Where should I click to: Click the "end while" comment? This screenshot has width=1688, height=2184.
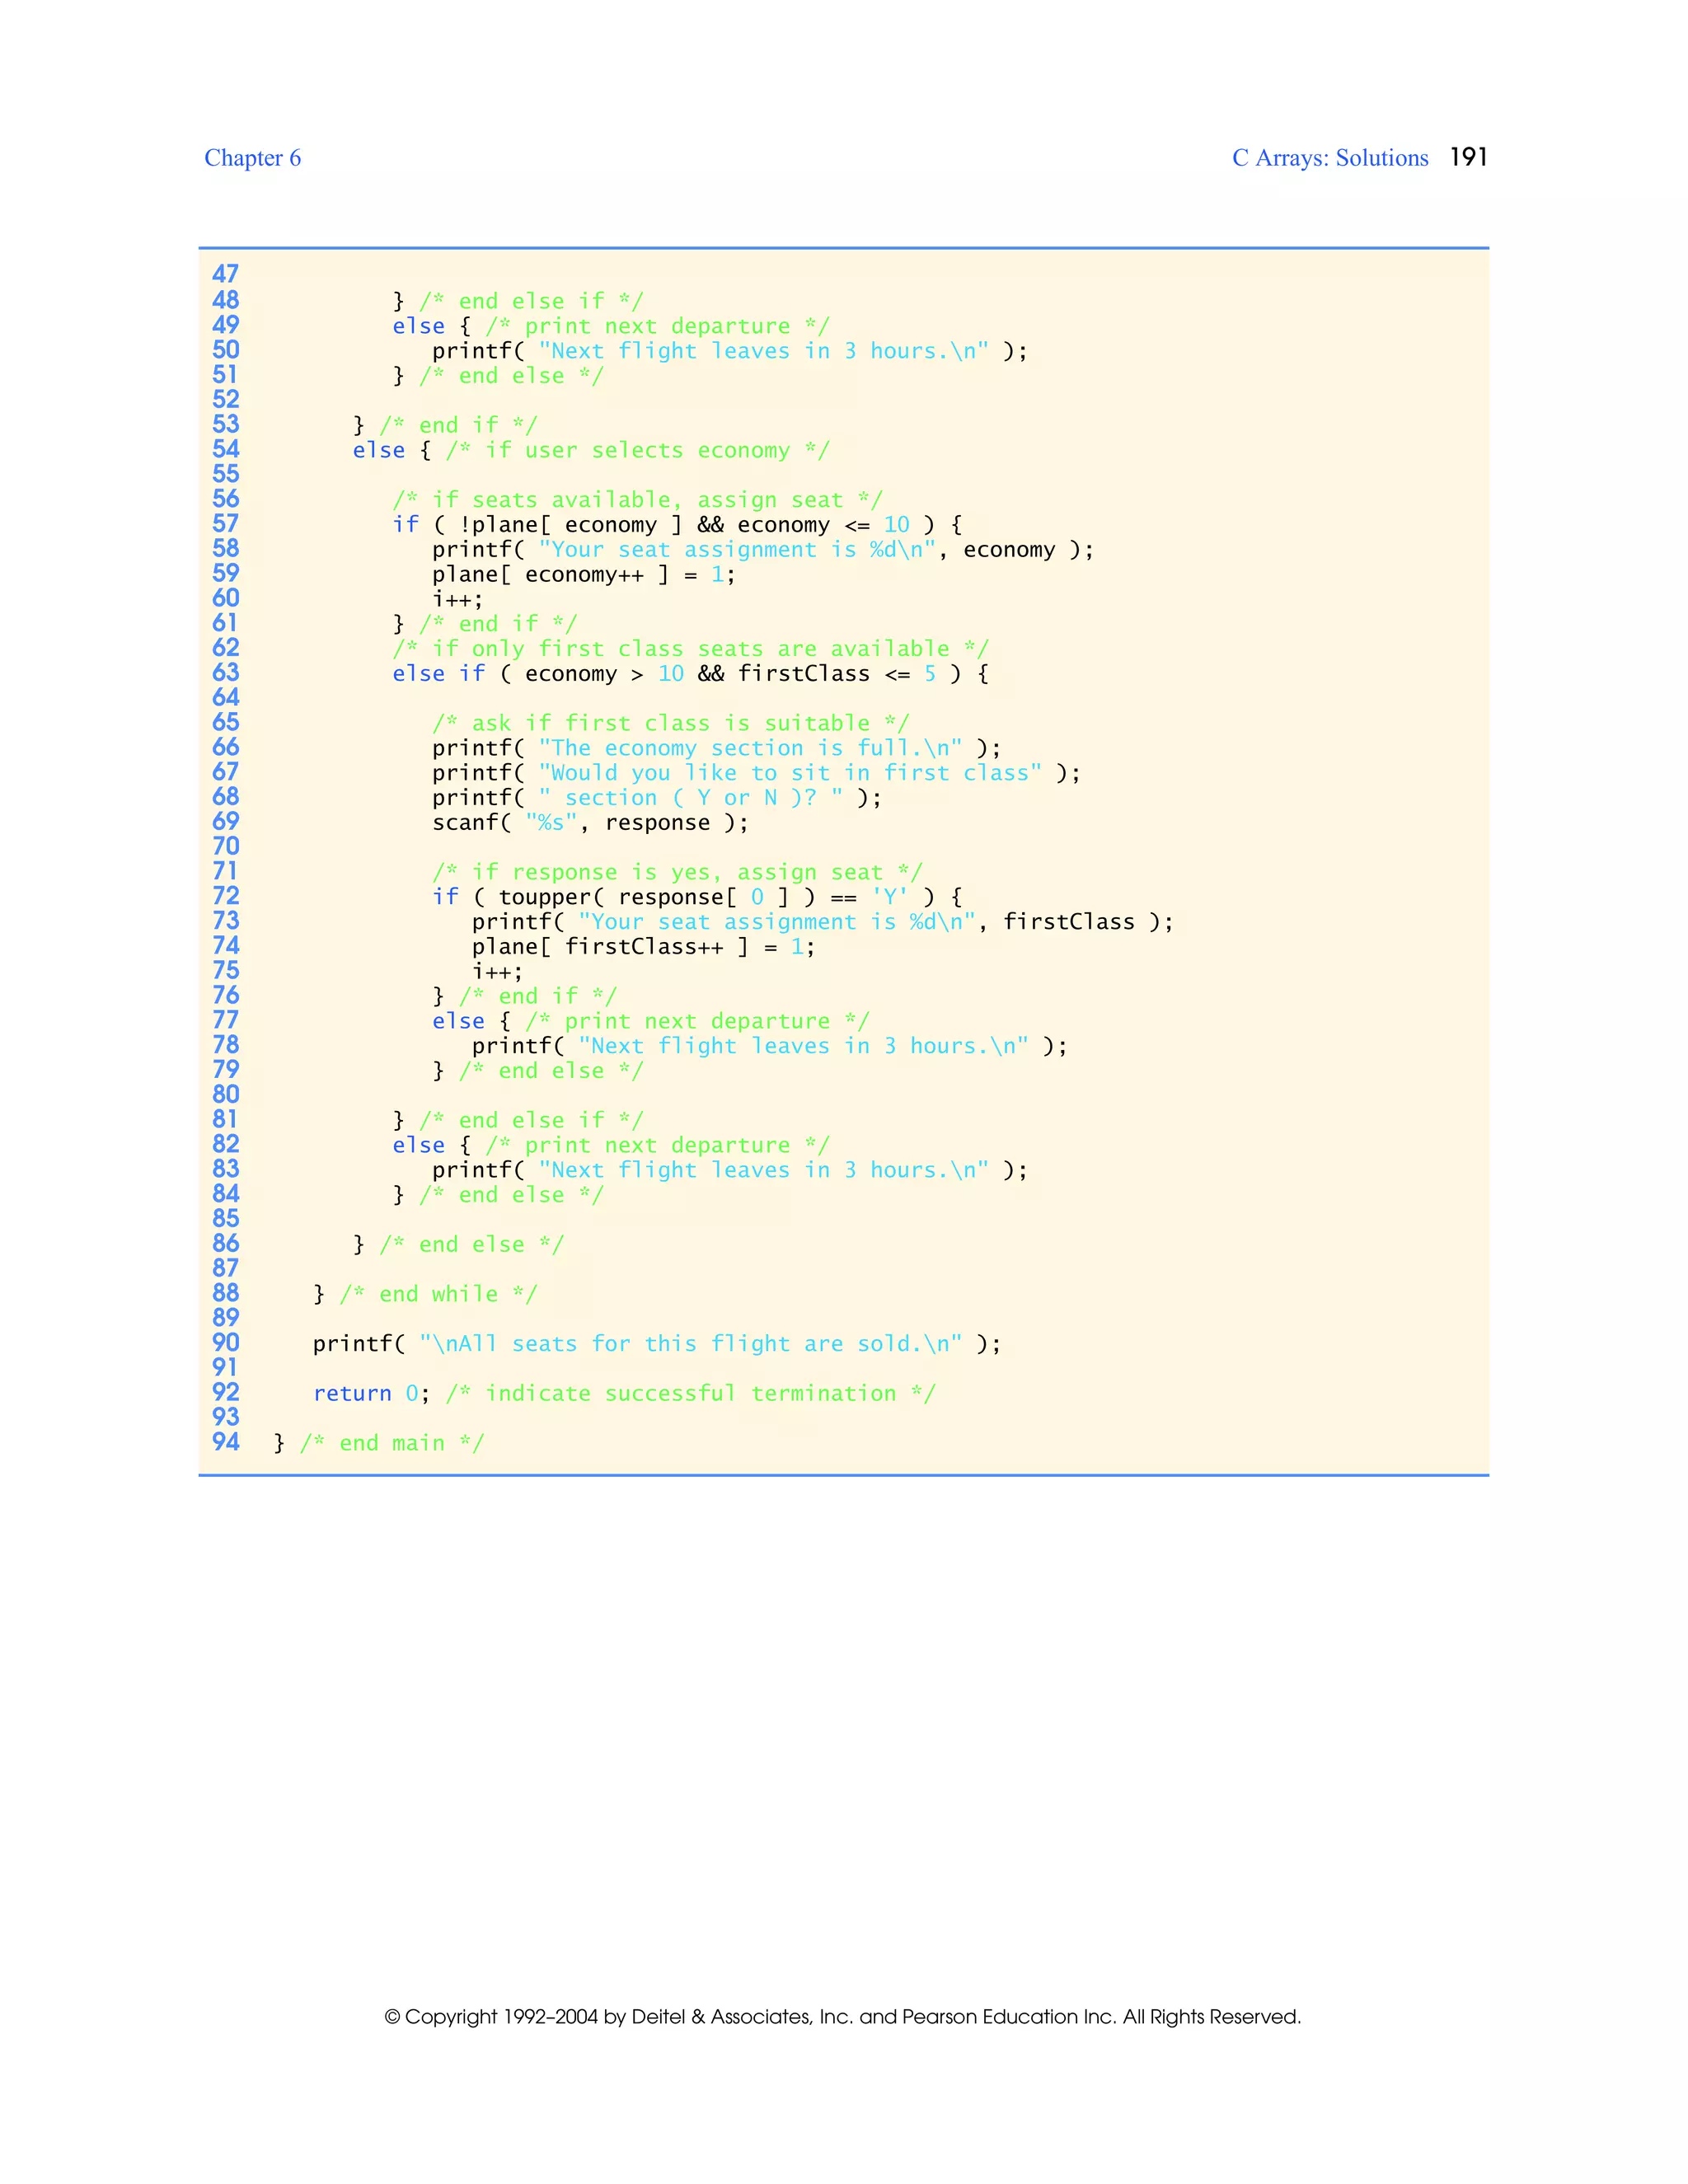[x=439, y=1294]
